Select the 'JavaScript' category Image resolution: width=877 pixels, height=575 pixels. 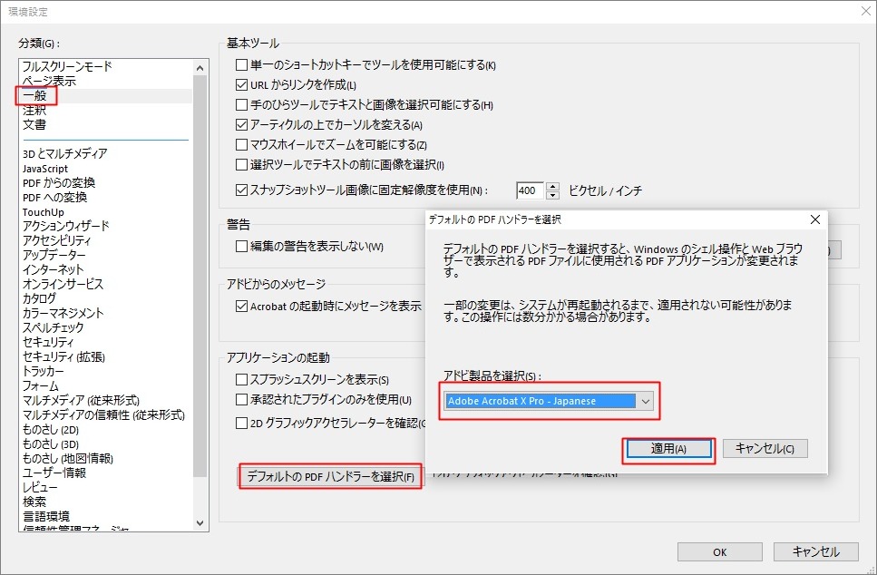point(45,169)
